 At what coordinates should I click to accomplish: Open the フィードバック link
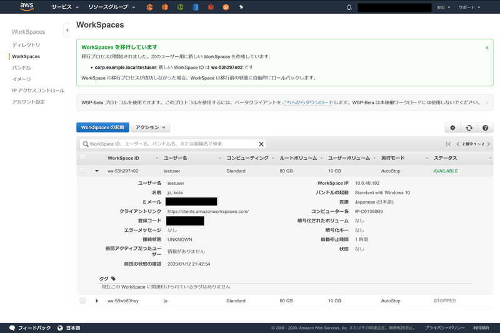pyautogui.click(x=34, y=328)
